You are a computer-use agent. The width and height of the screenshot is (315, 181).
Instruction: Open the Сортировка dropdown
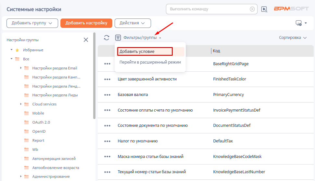[x=293, y=38]
